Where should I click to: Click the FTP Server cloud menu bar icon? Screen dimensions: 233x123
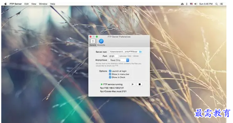coord(182,4)
